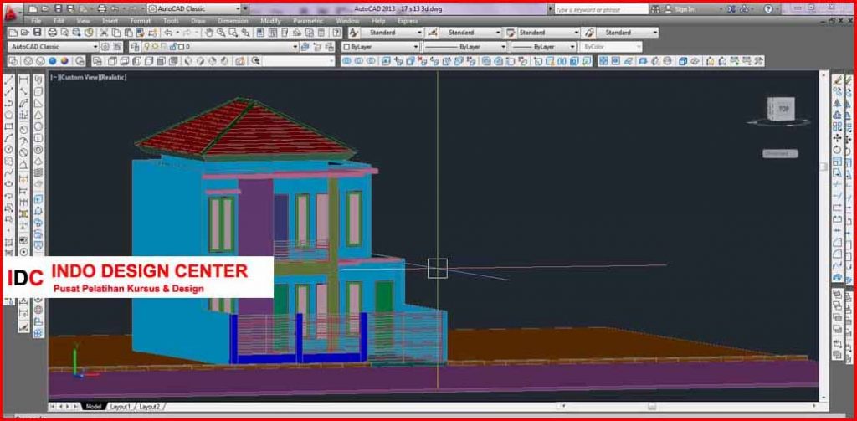The image size is (857, 421).
Task: Expand the layer list dropdown showing layer 0
Action: (295, 47)
